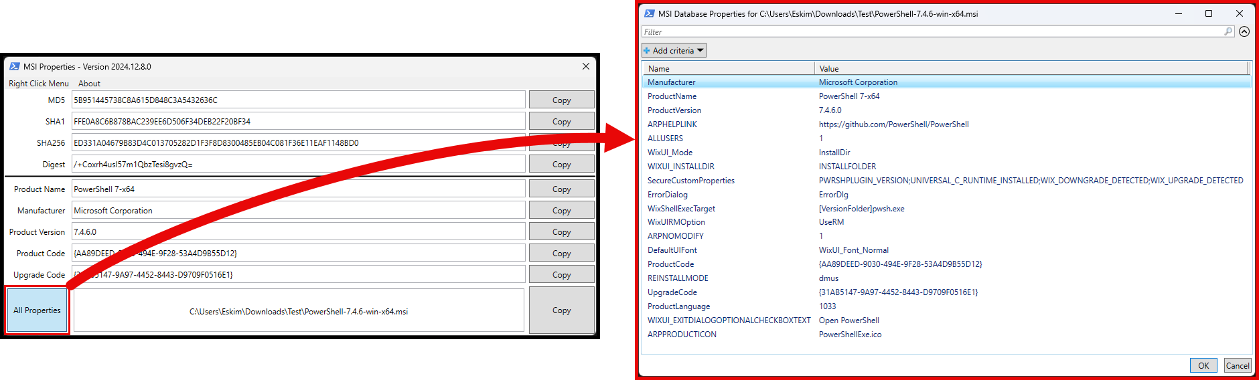Select the SecureCustomProperties row
The image size is (1259, 380).
point(947,180)
